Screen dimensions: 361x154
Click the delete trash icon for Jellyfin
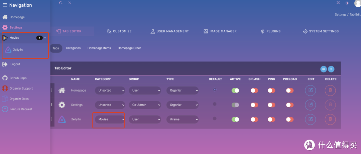click(x=330, y=119)
